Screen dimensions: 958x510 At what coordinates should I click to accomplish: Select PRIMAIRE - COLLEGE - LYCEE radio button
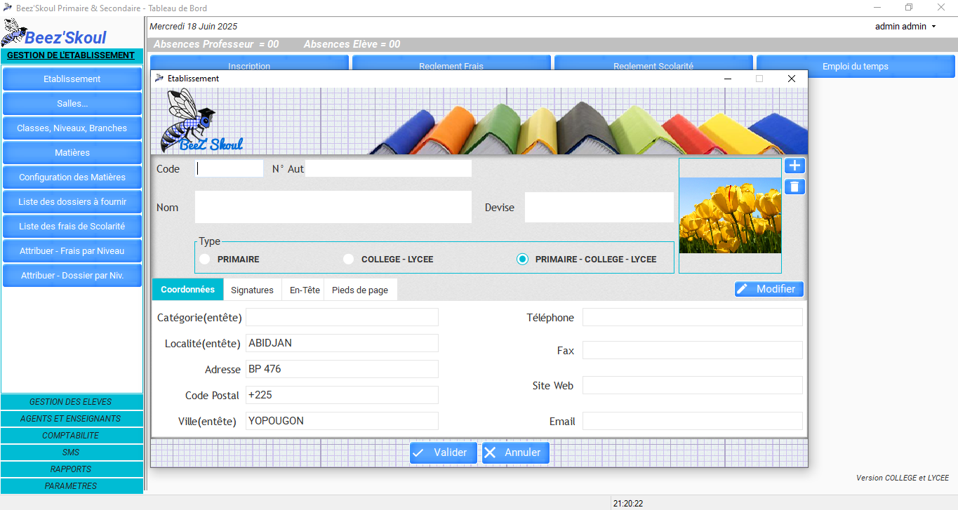[x=522, y=260]
